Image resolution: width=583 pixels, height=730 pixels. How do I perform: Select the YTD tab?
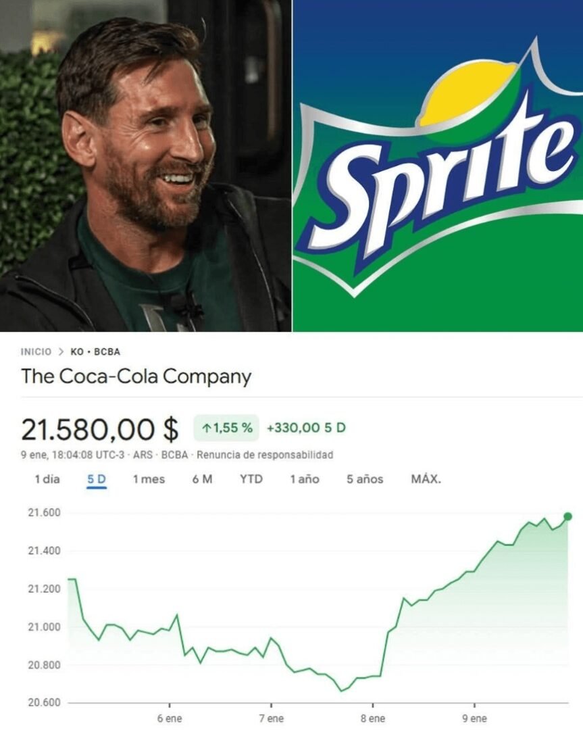[251, 479]
